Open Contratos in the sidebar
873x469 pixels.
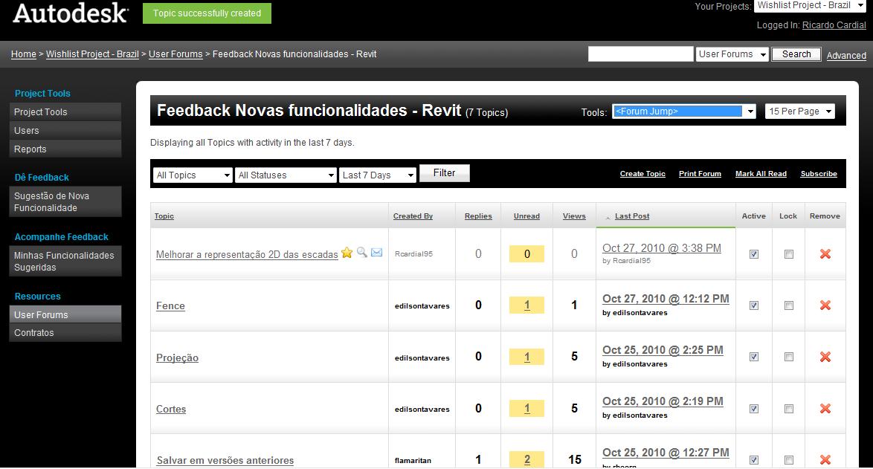click(65, 333)
